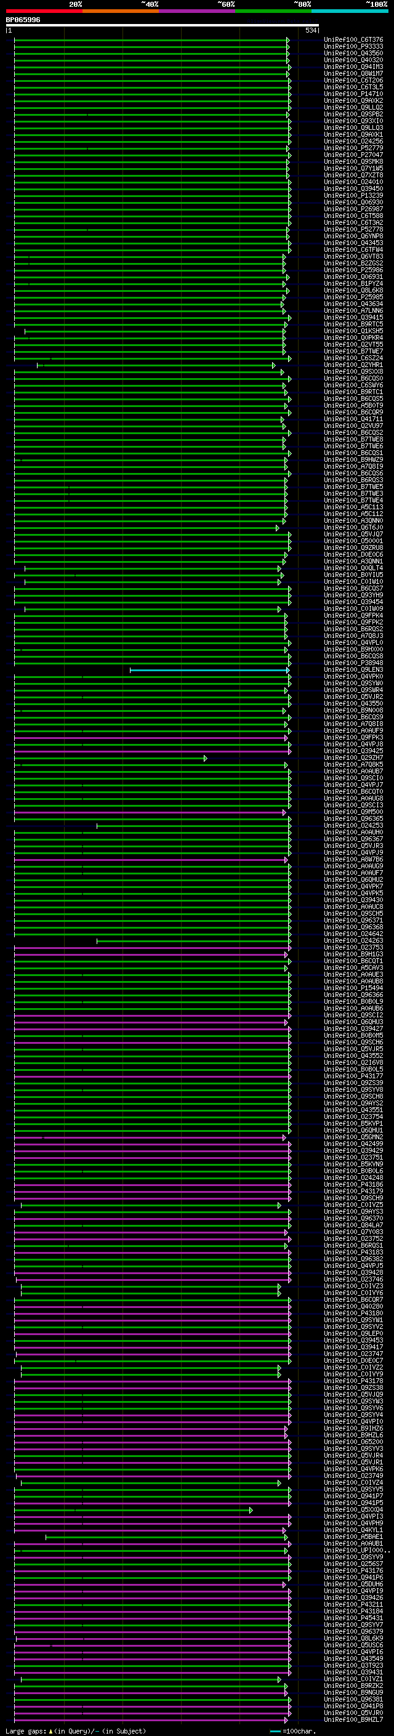Click the red 20% identity legend segment

coord(44,11)
